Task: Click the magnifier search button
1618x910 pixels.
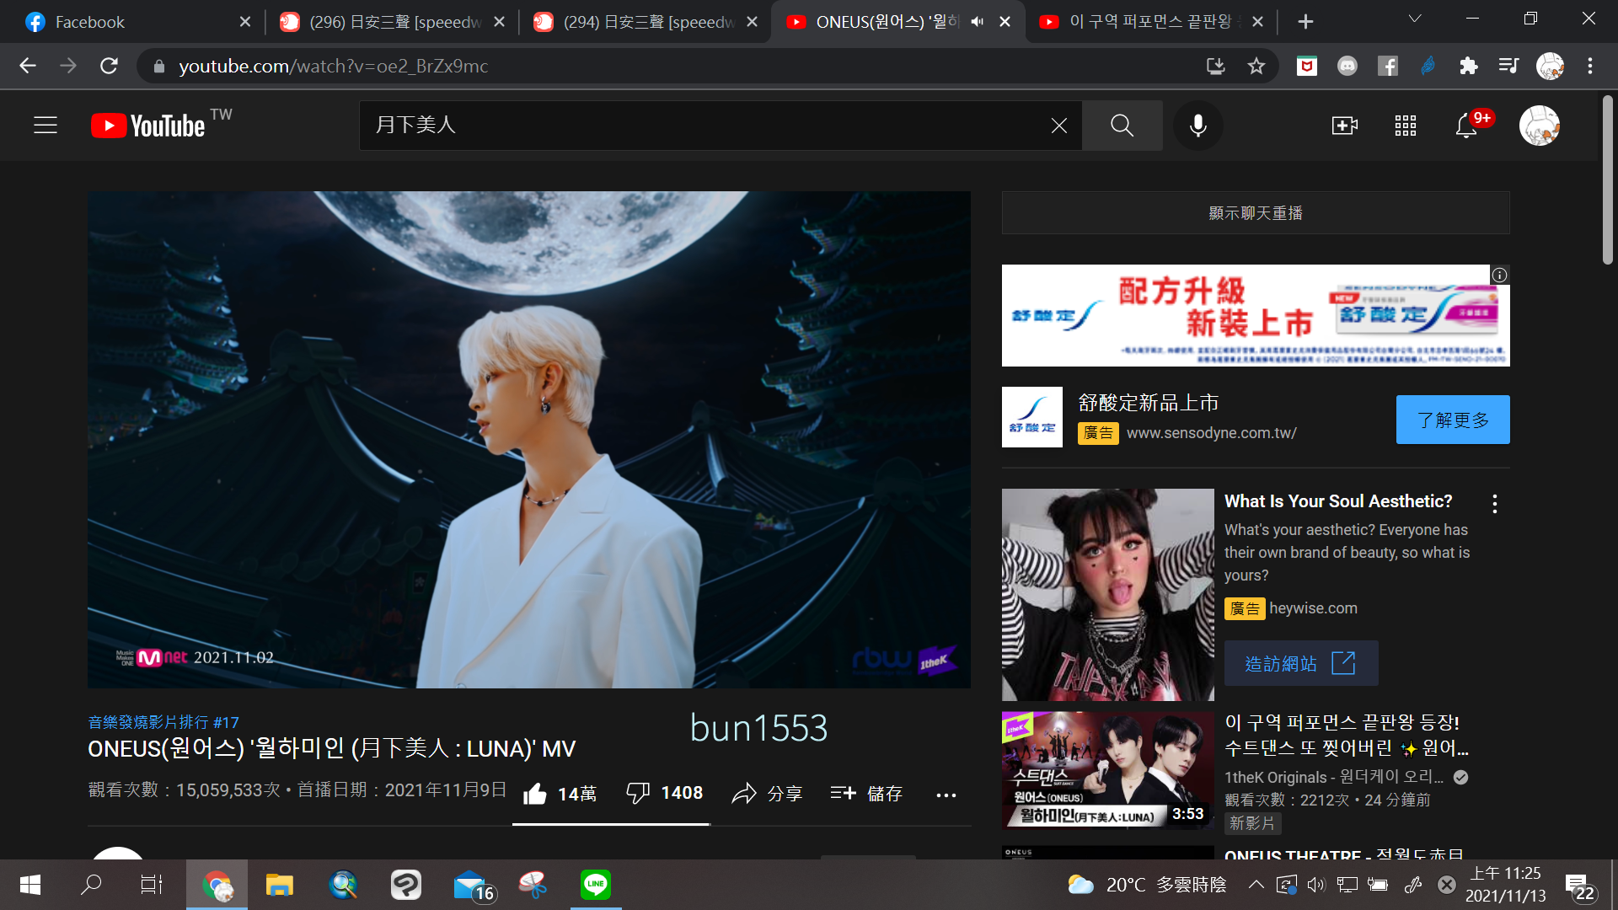Action: pyautogui.click(x=1122, y=126)
